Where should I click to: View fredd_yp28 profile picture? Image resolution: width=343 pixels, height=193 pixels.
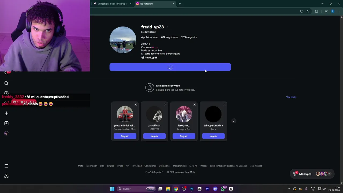pyautogui.click(x=123, y=40)
